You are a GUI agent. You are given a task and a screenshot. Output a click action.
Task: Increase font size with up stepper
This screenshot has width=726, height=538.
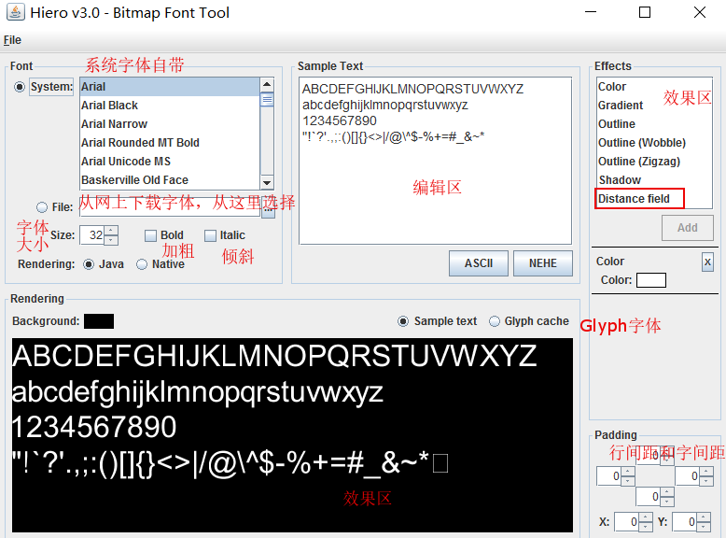[x=111, y=231]
